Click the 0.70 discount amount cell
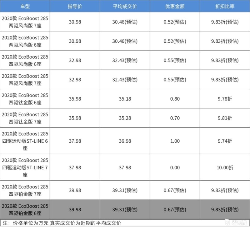The height and width of the screenshot is (227, 250). pos(175,118)
